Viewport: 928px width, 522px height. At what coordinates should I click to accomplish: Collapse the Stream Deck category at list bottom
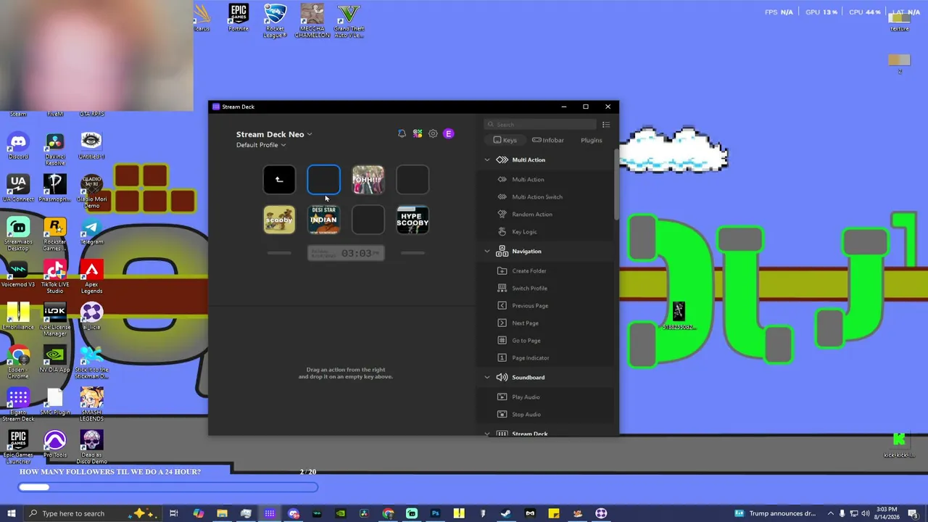pos(487,434)
